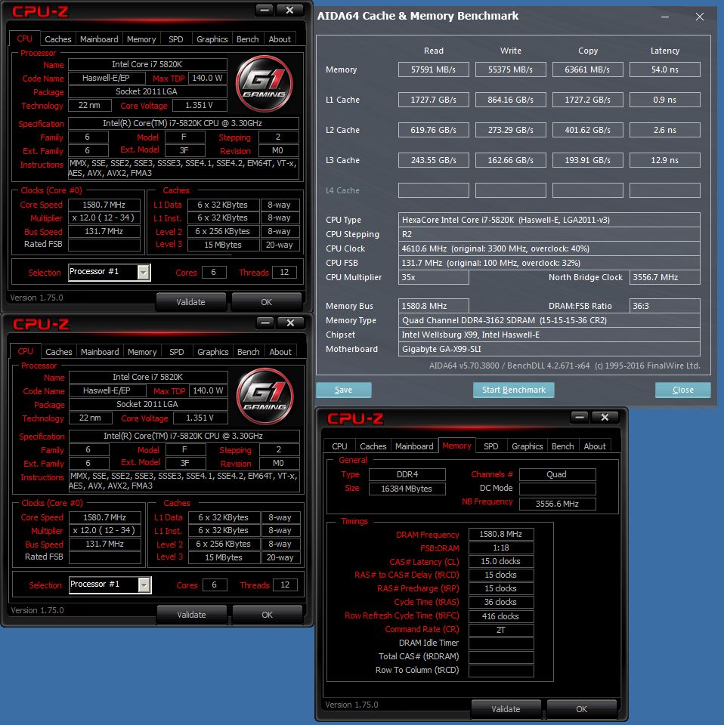Select Level 3 cache 15 MBytes in top CPU-Z
The height and width of the screenshot is (725, 724).
point(223,245)
